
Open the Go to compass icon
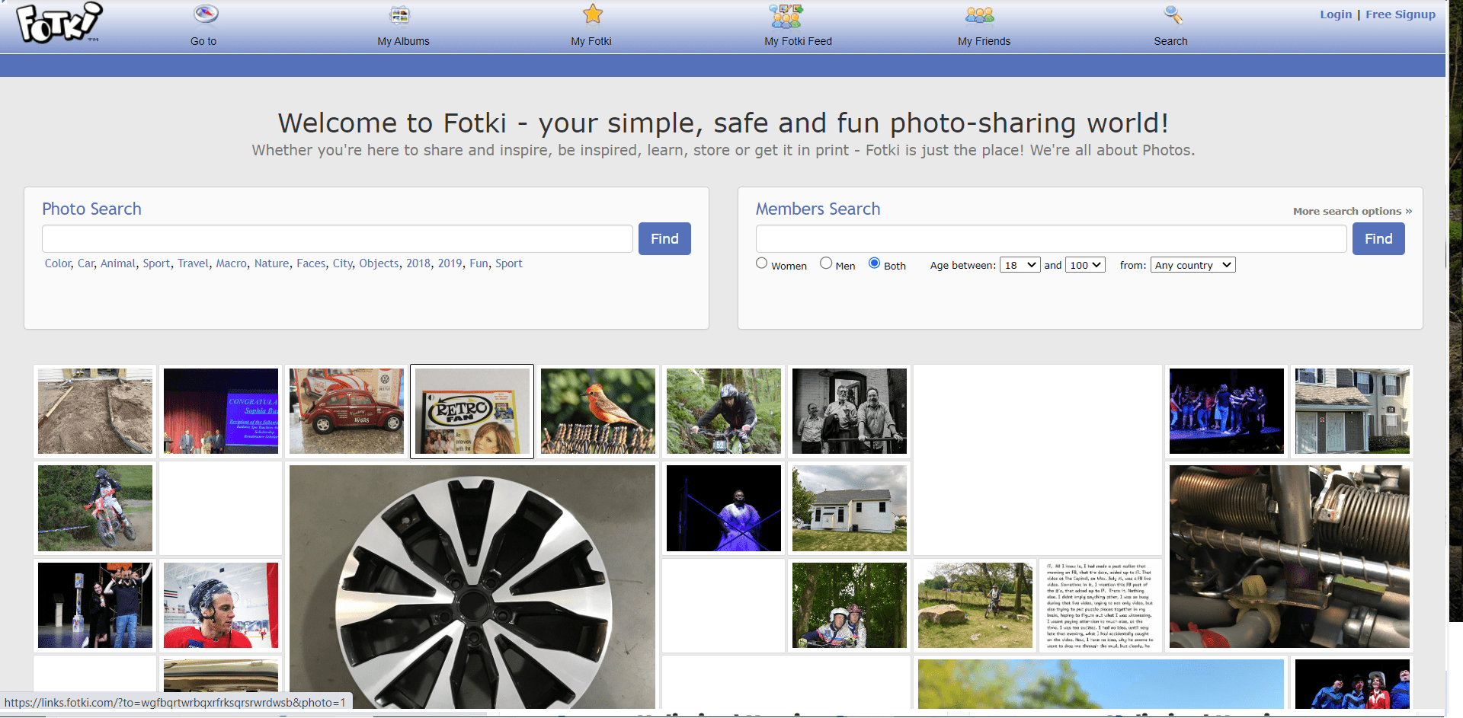(x=205, y=14)
